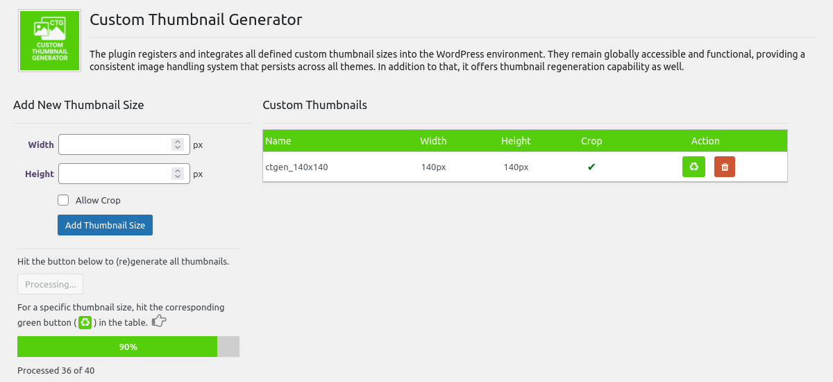
Task: Enable the Allow Crop checkbox
Action: tap(63, 200)
